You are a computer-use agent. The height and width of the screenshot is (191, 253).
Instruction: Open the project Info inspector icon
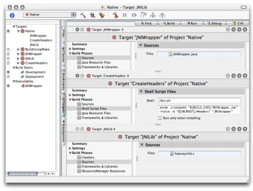[12, 15]
